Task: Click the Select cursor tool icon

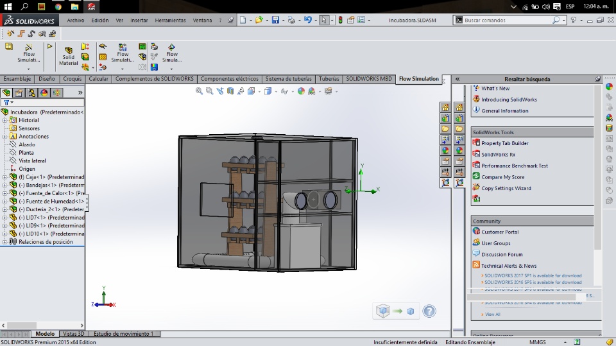Action: tap(323, 20)
